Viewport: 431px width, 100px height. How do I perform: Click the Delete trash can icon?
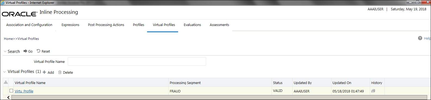pos(60,72)
